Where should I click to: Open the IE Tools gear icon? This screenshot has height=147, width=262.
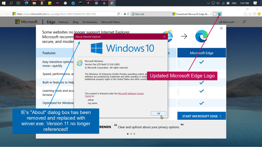click(x=255, y=14)
